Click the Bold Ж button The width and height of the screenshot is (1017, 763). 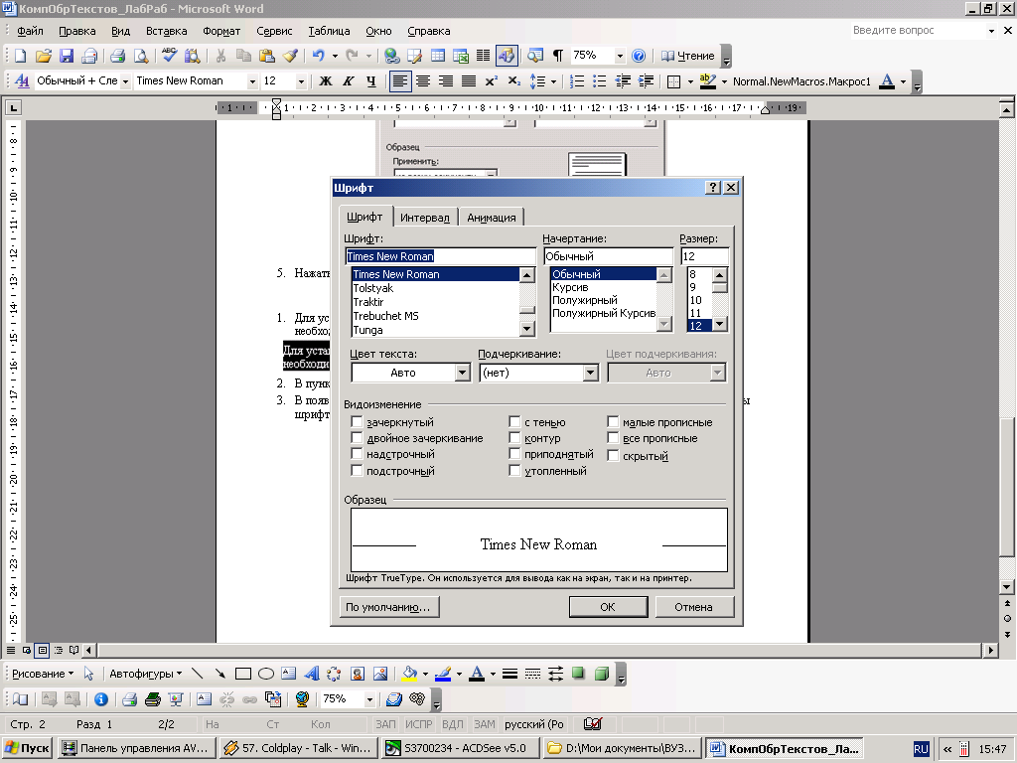click(x=326, y=81)
